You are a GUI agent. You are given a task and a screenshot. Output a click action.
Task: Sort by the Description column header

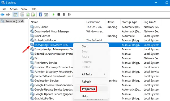click(93, 22)
